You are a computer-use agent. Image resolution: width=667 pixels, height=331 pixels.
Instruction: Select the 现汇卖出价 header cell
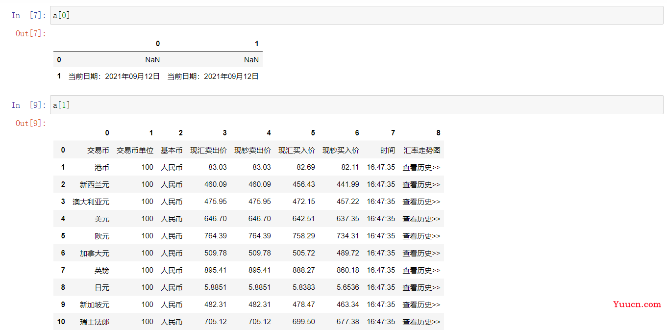pyautogui.click(x=208, y=150)
